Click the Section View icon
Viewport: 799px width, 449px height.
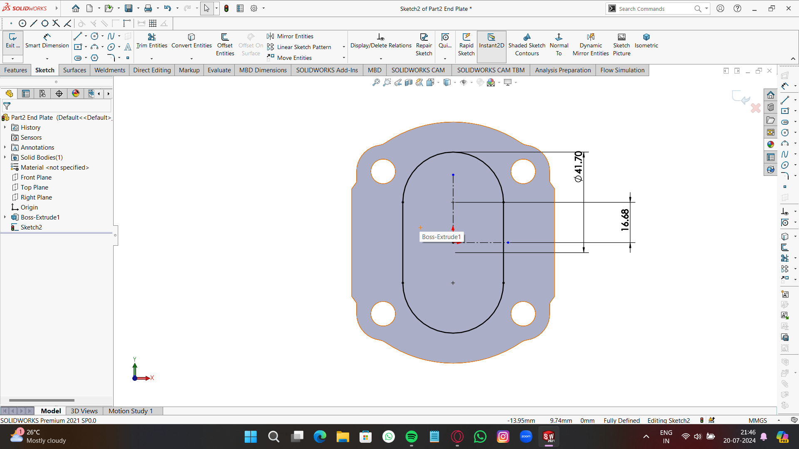(409, 82)
